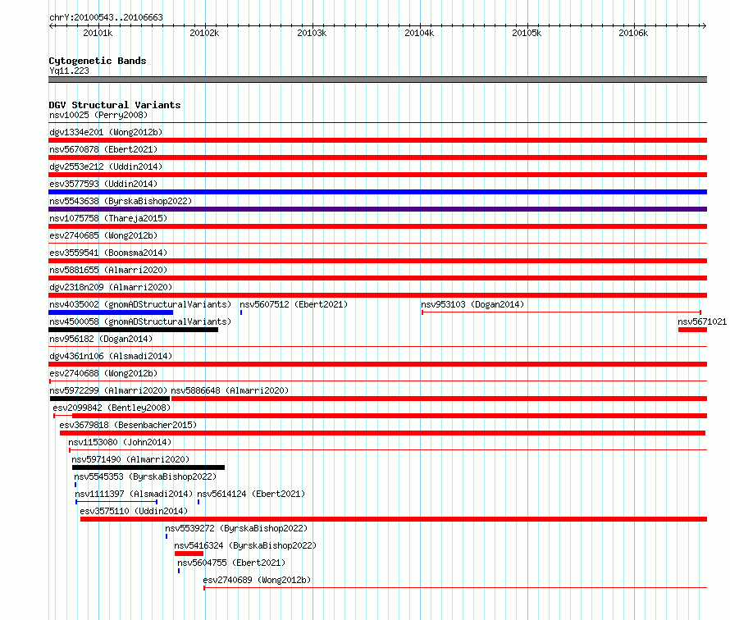Select nsv953103 (Dogan2014) label
Image resolution: width=730 pixels, height=620 pixels.
click(x=472, y=304)
